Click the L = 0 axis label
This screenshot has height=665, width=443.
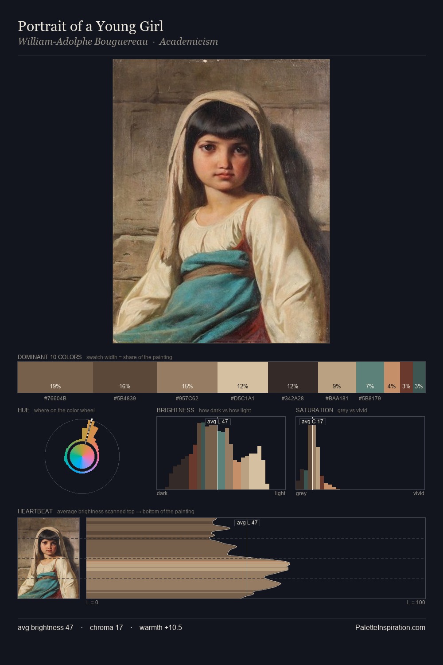pos(92,602)
